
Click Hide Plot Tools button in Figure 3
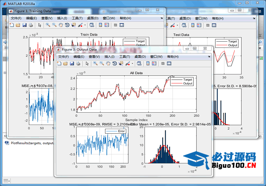tap(163, 64)
